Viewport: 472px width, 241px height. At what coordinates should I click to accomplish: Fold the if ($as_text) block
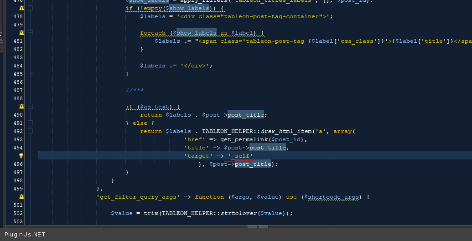click(30, 107)
